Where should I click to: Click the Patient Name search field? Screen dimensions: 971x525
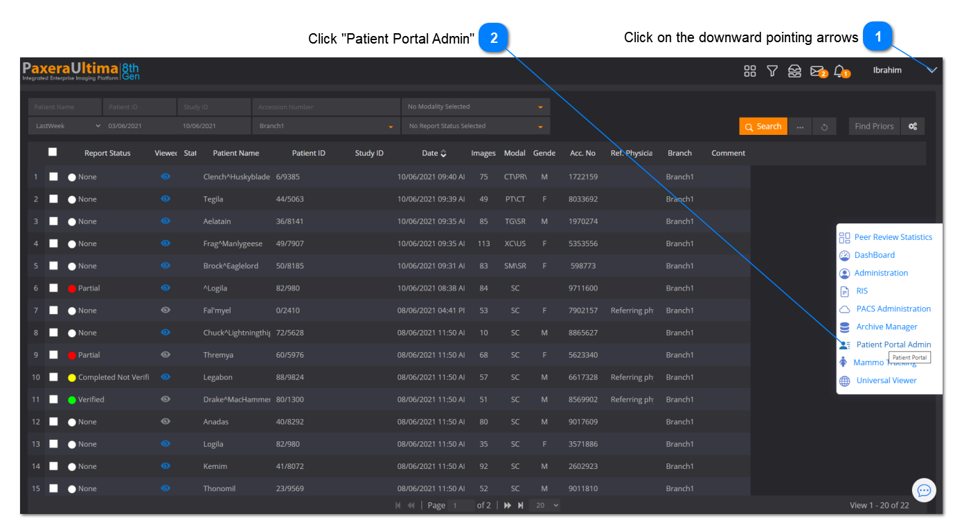click(x=65, y=107)
